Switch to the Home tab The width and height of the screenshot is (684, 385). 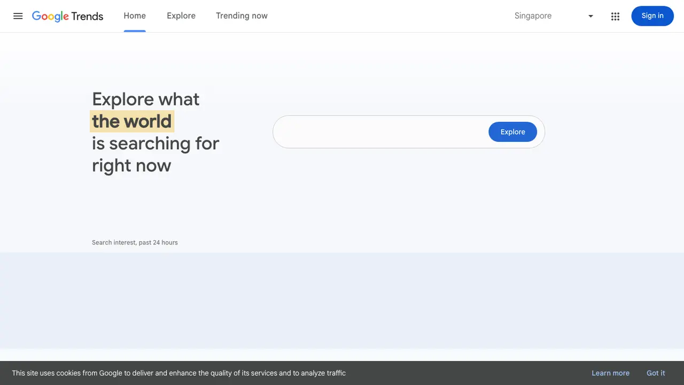coord(135,16)
